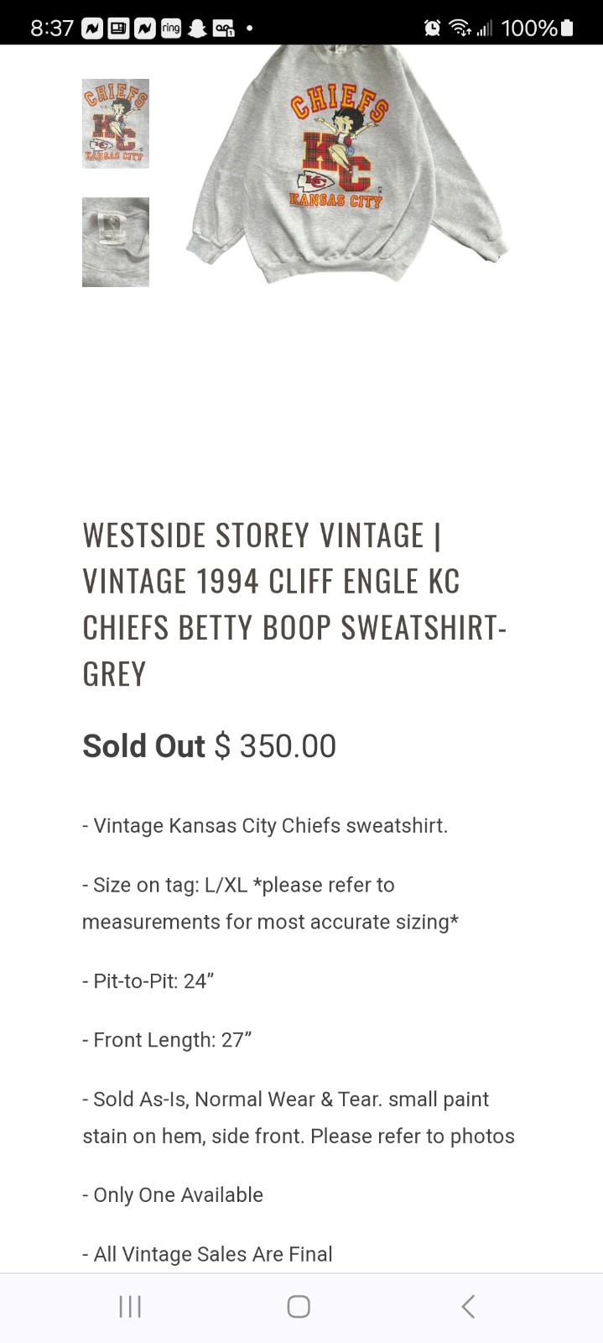Select the Chiefs graphic close-up thumbnail
This screenshot has height=1343, width=603.
point(116,123)
